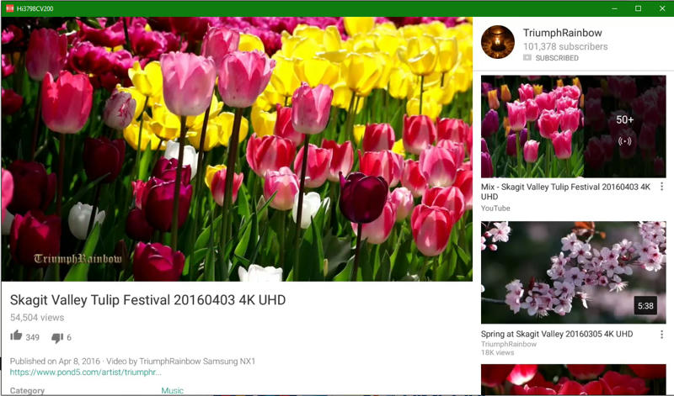Click the mix radio icon on the first thumbnail

624,141
